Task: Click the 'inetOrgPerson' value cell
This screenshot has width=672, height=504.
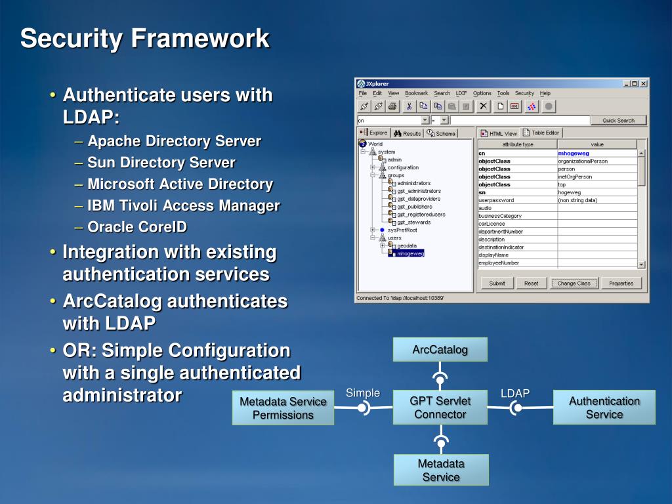Action: pos(597,177)
